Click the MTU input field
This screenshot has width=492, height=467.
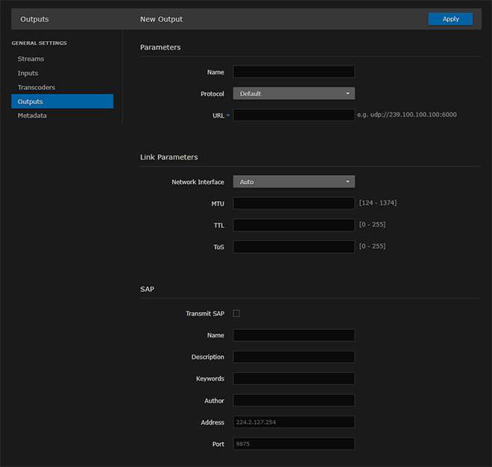294,203
